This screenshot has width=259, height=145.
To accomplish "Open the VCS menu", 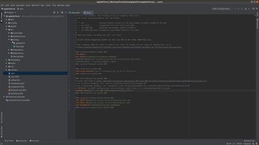I will 54,5.
